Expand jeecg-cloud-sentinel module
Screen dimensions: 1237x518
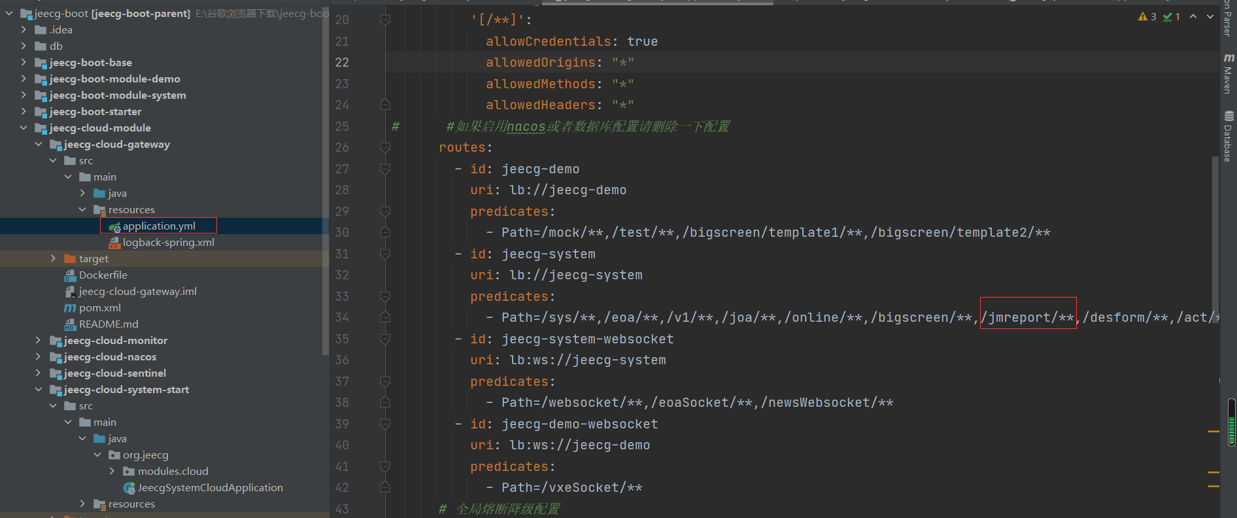click(39, 373)
